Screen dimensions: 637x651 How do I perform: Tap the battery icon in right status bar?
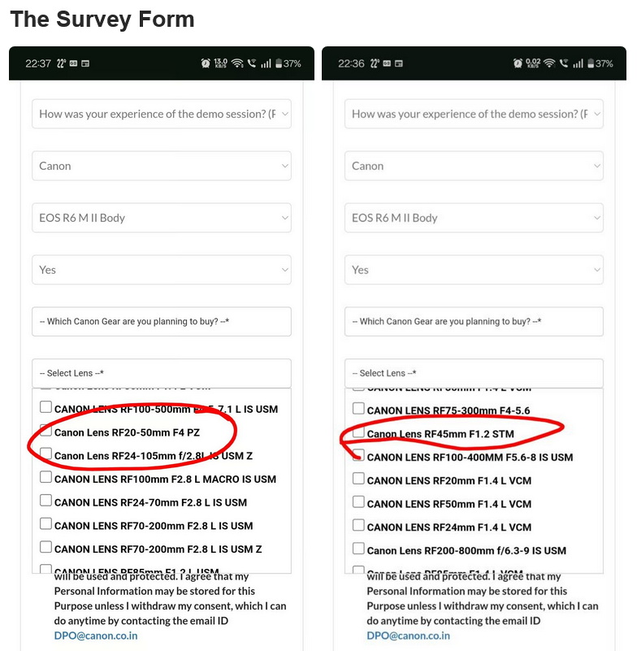point(591,63)
